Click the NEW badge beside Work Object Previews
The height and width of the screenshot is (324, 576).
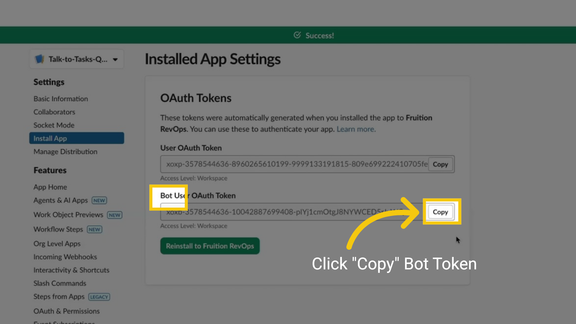coord(115,215)
